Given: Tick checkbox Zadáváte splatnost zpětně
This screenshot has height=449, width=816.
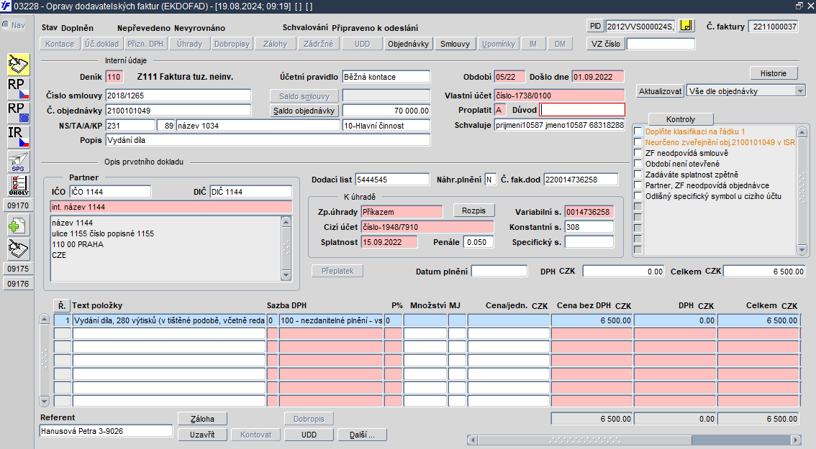Looking at the screenshot, I should tap(638, 175).
